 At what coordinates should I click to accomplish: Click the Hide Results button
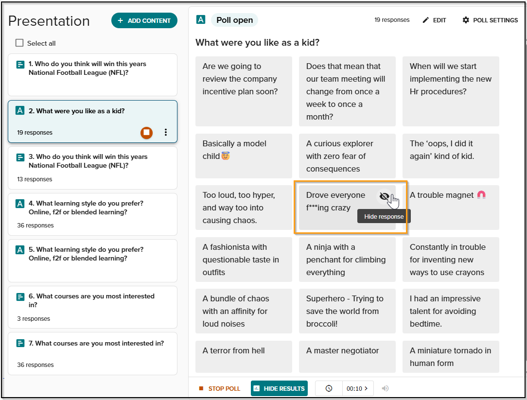click(x=279, y=388)
